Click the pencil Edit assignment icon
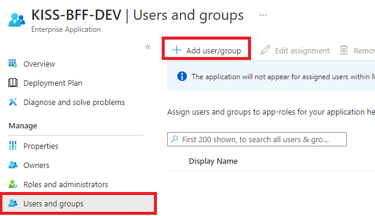The height and width of the screenshot is (216, 375). click(x=265, y=50)
